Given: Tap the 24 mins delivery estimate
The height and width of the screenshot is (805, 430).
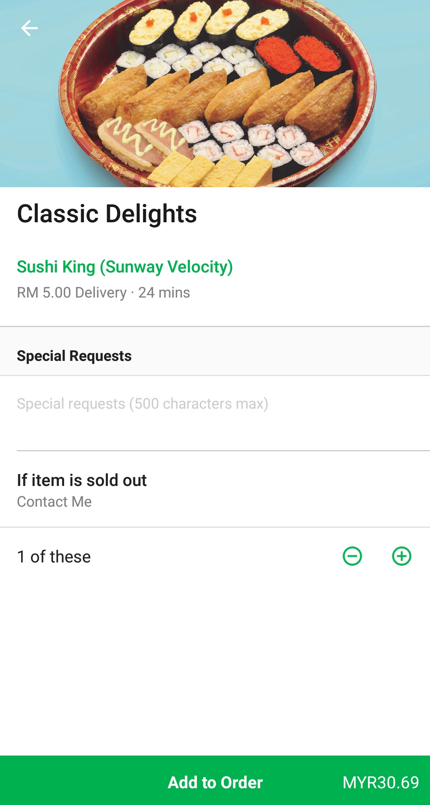Looking at the screenshot, I should pyautogui.click(x=164, y=293).
